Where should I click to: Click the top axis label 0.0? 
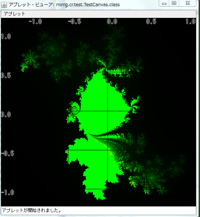(112, 22)
